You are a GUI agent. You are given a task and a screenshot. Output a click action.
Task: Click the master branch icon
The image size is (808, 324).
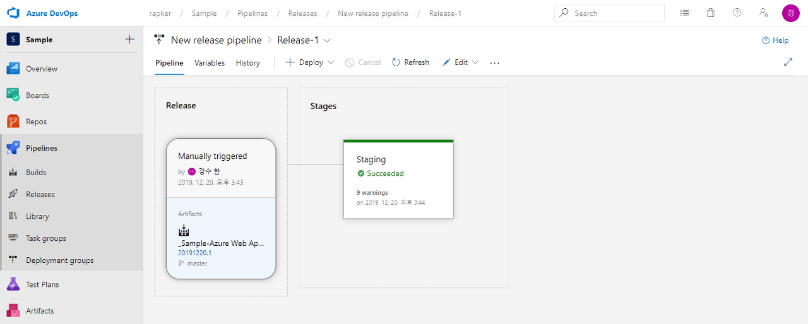[x=181, y=263]
